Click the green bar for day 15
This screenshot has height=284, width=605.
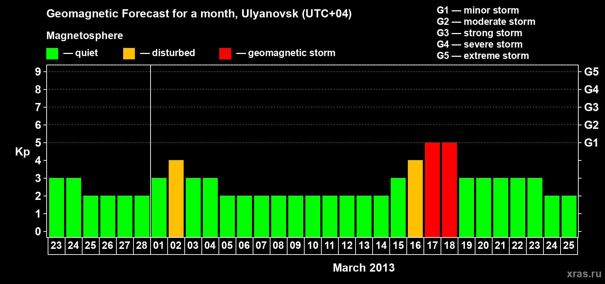coord(398,207)
